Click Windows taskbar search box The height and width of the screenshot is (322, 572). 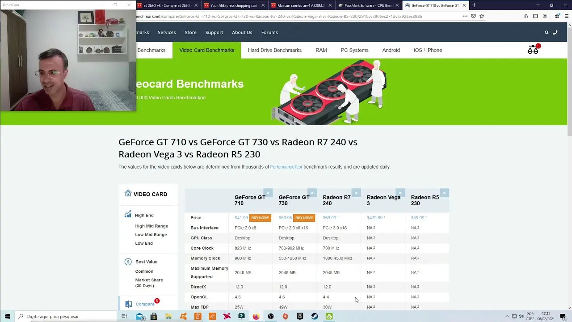click(x=66, y=316)
